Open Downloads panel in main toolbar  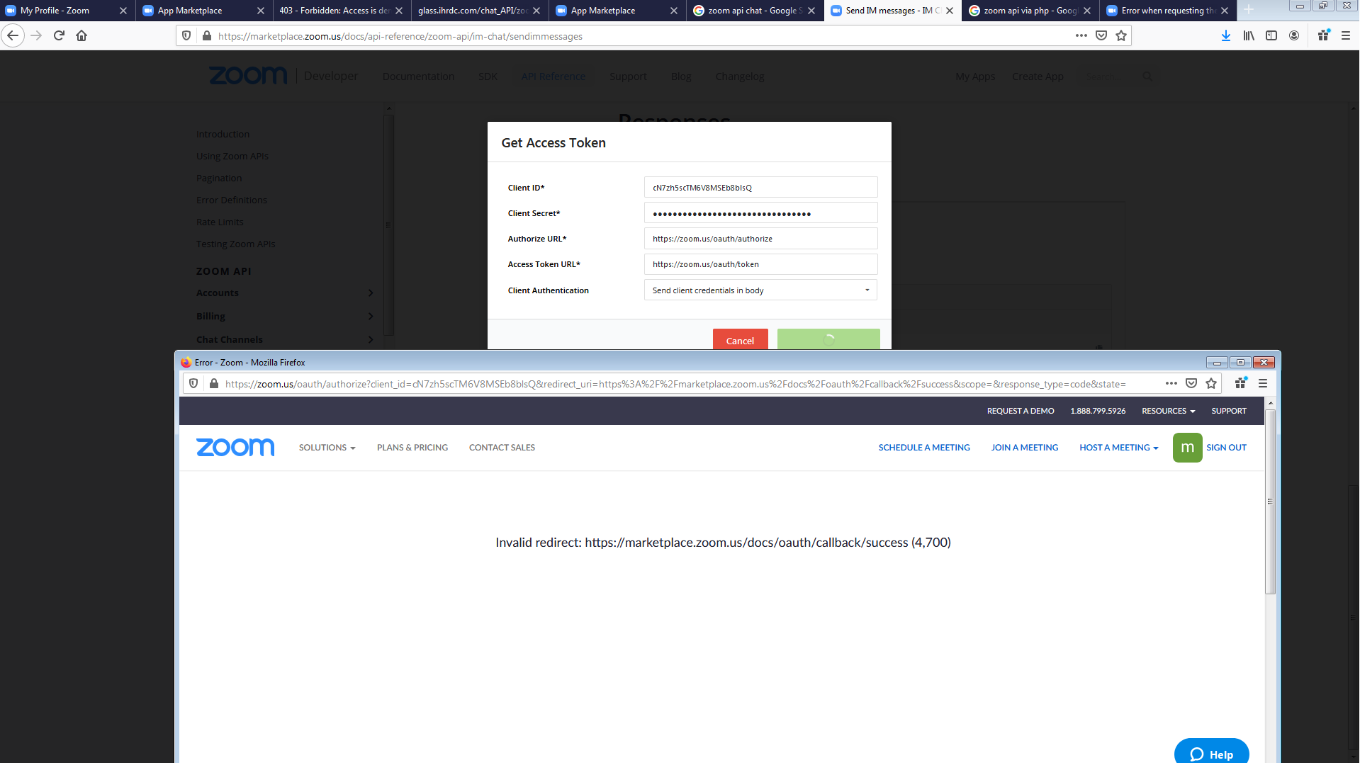(x=1226, y=35)
